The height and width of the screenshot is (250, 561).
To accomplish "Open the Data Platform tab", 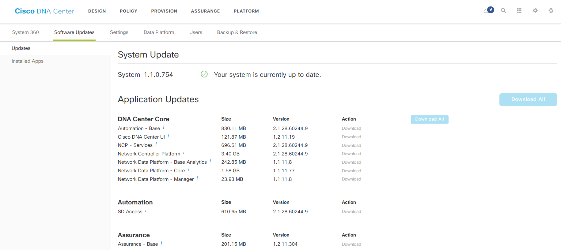I will [159, 32].
